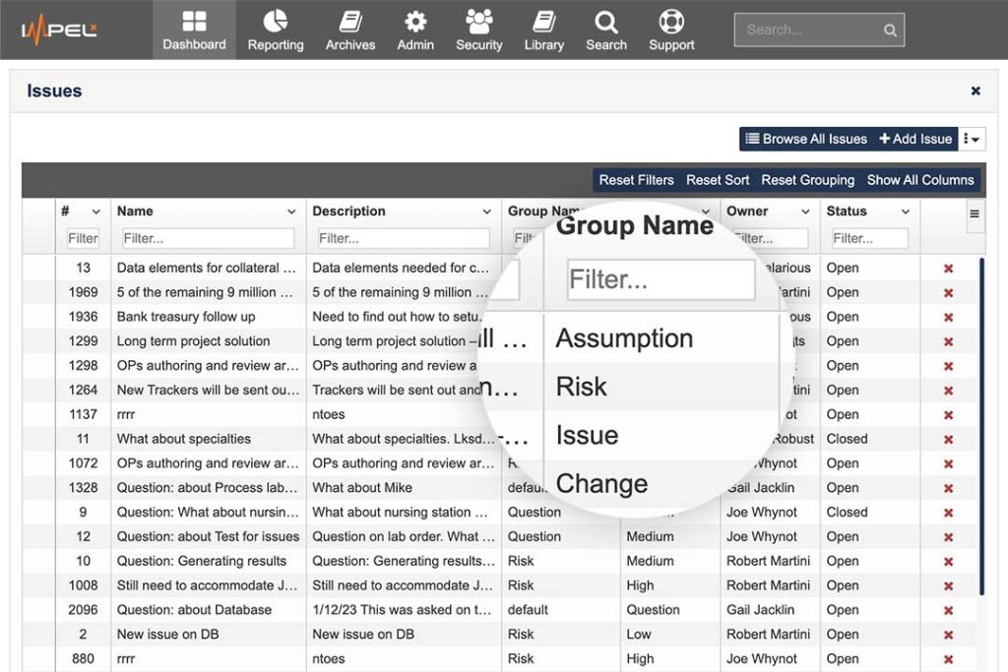Expand the Description column dropdown arrow
This screenshot has width=1008, height=672.
tap(486, 212)
